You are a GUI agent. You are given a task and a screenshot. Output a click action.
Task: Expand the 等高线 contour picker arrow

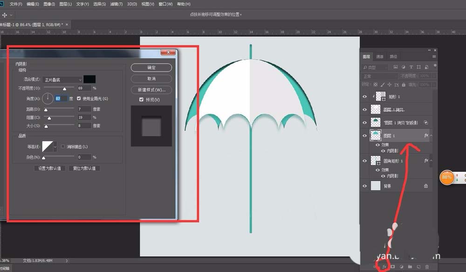56,147
